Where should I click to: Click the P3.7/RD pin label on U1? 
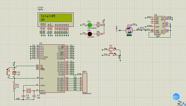pos(61,46)
